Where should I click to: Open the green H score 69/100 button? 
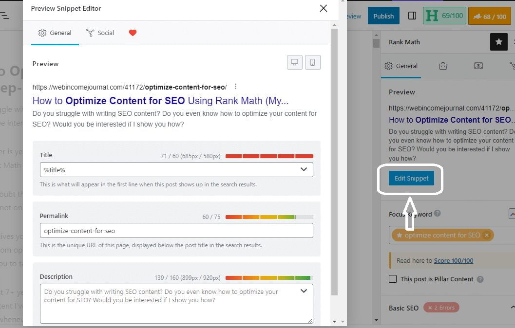point(444,16)
